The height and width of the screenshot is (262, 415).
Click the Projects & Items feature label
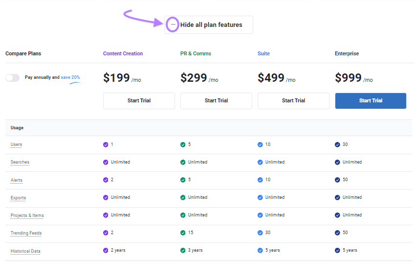pyautogui.click(x=27, y=215)
